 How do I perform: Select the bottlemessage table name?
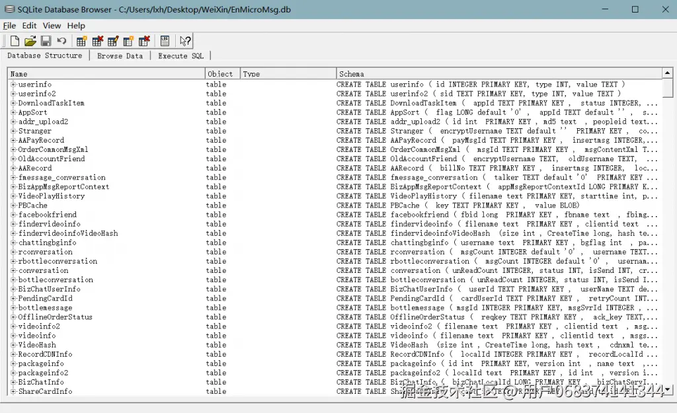coord(46,308)
